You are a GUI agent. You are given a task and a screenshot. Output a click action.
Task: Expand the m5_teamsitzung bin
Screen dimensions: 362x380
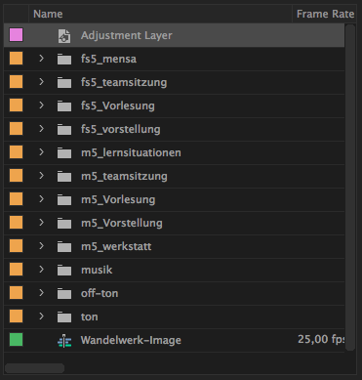pos(41,176)
